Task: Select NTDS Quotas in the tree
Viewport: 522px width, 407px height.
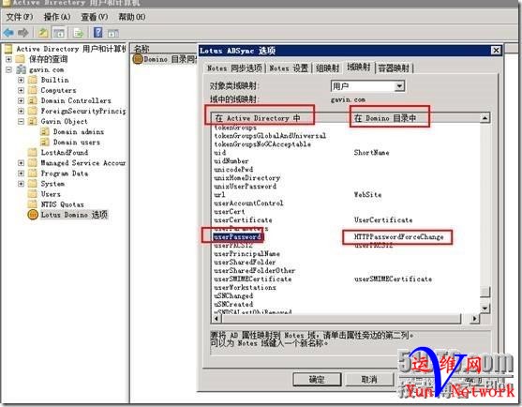Action: click(x=62, y=204)
